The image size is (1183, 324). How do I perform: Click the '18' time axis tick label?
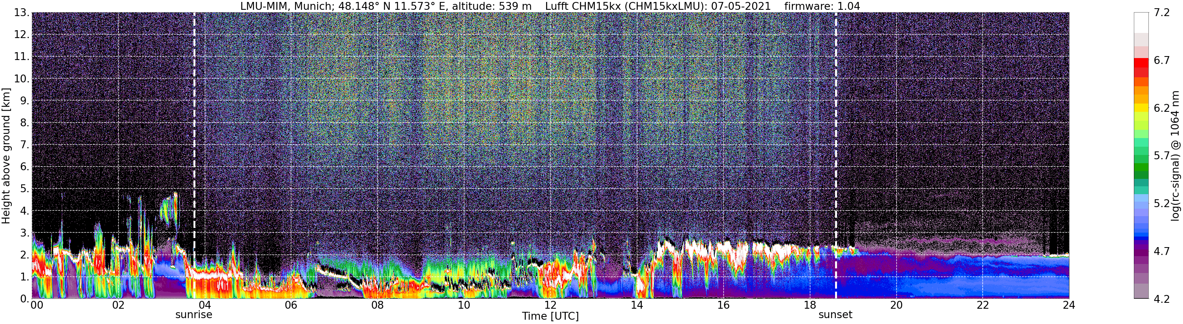[x=810, y=305]
